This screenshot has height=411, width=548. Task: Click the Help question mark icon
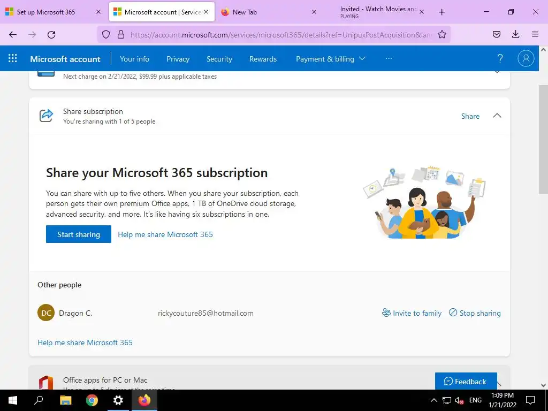[x=500, y=58]
